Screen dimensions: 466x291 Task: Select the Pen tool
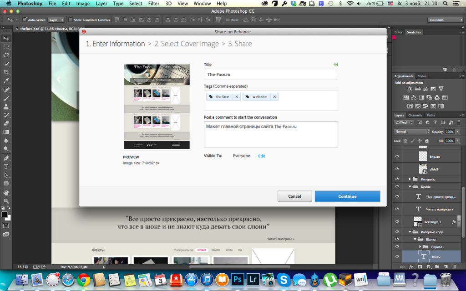6,158
